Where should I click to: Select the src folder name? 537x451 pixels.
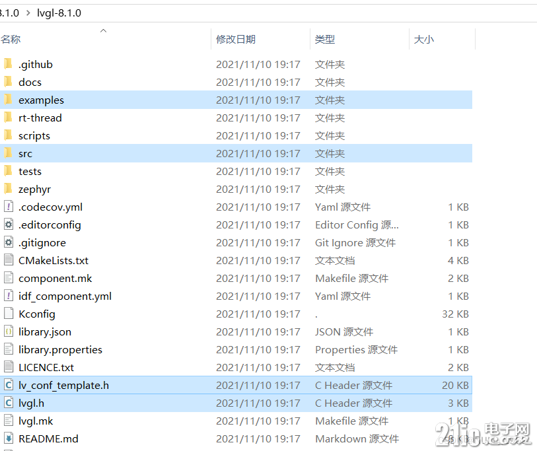click(x=25, y=153)
